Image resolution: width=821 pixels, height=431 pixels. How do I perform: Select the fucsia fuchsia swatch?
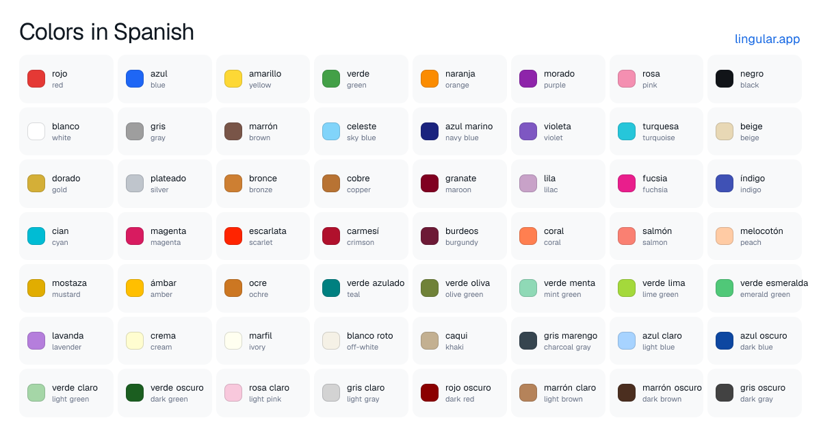coord(627,183)
